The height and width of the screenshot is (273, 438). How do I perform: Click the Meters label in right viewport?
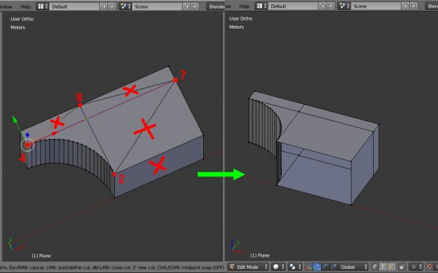(x=236, y=27)
